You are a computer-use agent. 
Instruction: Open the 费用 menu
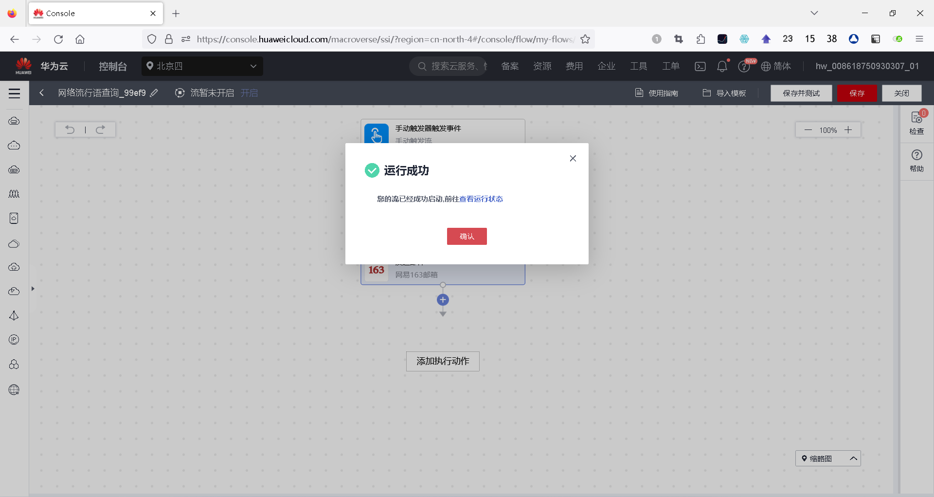(574, 66)
